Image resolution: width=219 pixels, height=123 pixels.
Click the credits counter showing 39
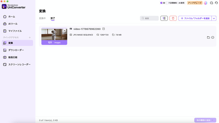[x=163, y=3]
